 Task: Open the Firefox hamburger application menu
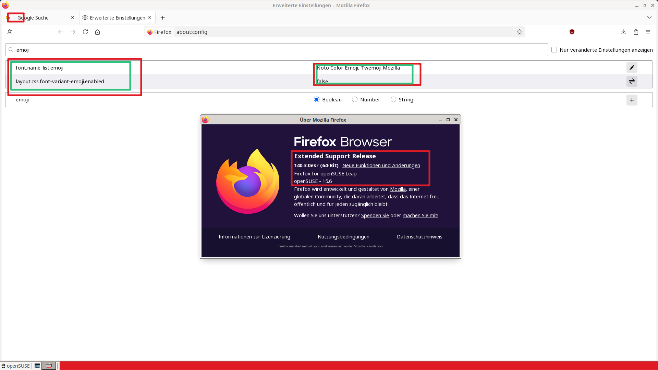[648, 32]
